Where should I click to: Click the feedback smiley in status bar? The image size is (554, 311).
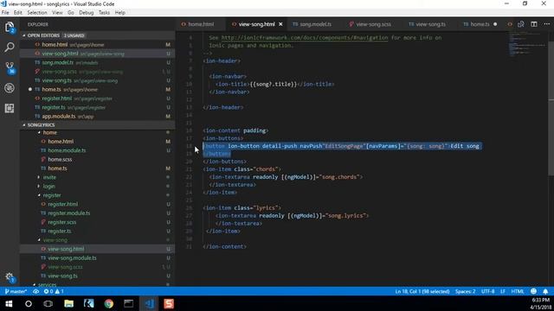click(533, 291)
